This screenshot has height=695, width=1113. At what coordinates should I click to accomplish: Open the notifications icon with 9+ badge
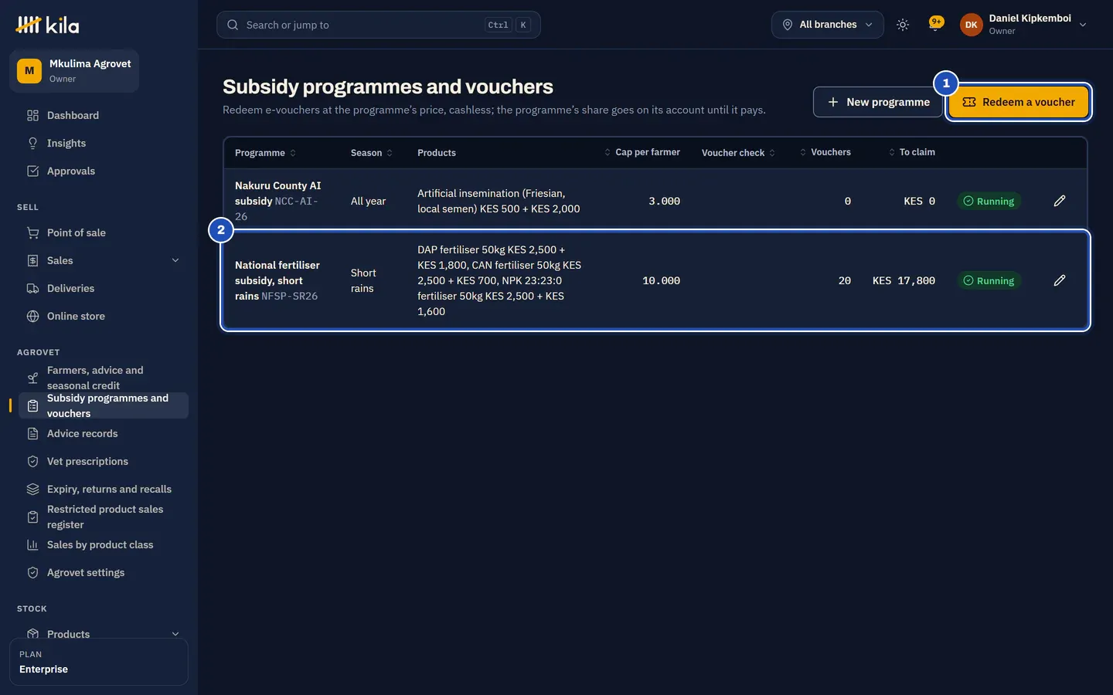(x=936, y=24)
